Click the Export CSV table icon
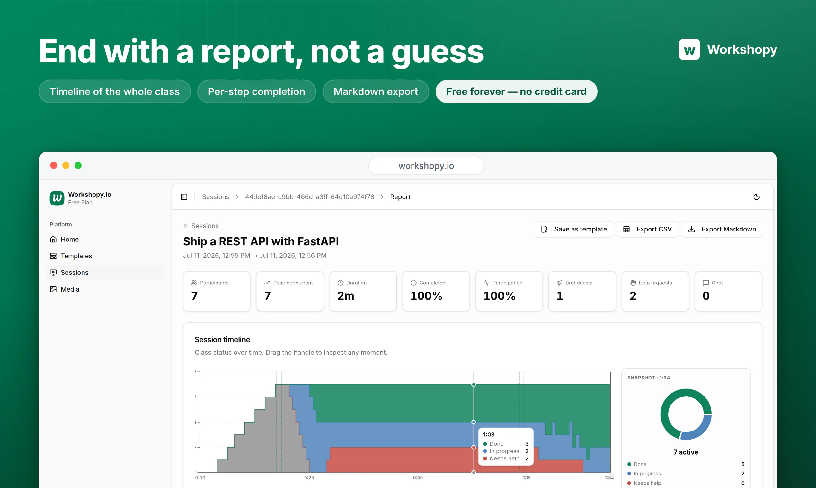 pos(626,229)
